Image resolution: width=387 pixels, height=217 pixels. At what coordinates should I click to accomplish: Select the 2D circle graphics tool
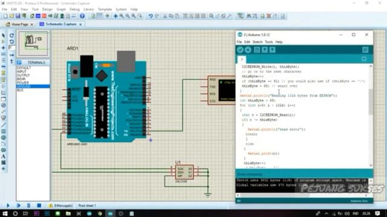pyautogui.click(x=4, y=137)
